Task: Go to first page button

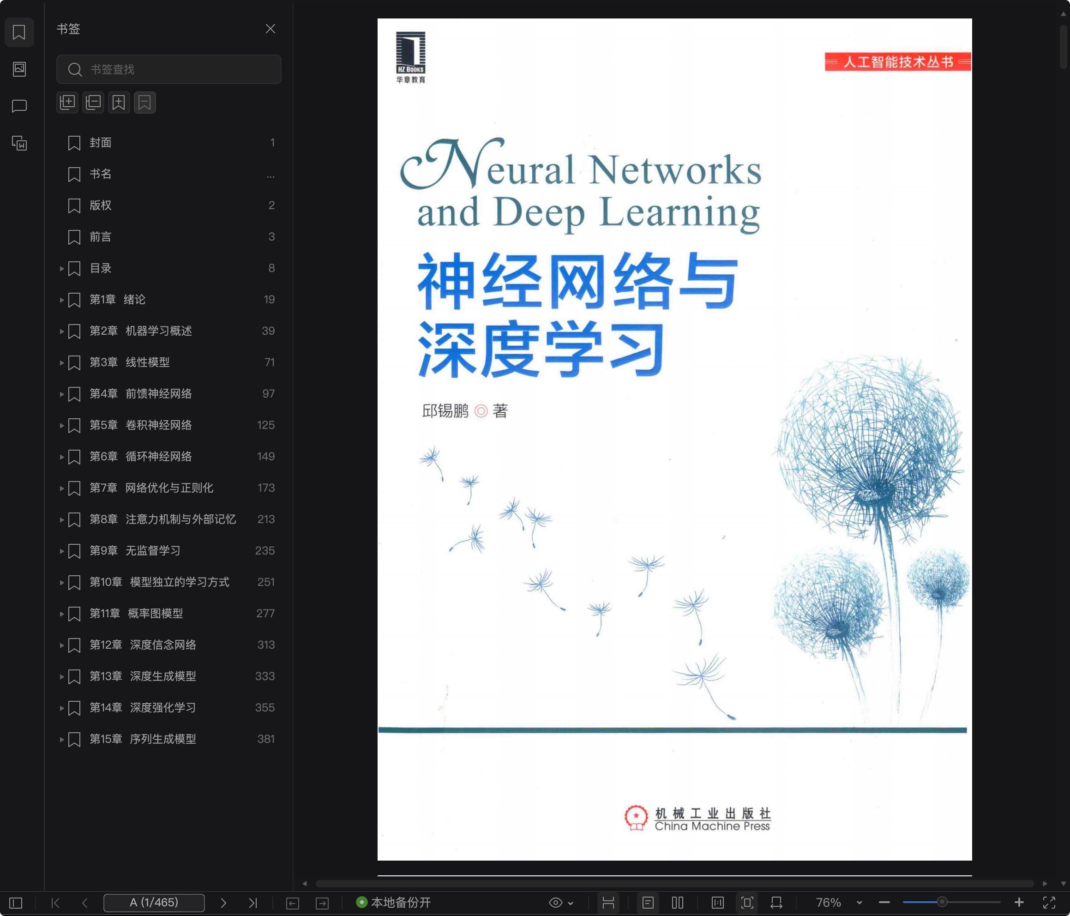Action: tap(56, 903)
